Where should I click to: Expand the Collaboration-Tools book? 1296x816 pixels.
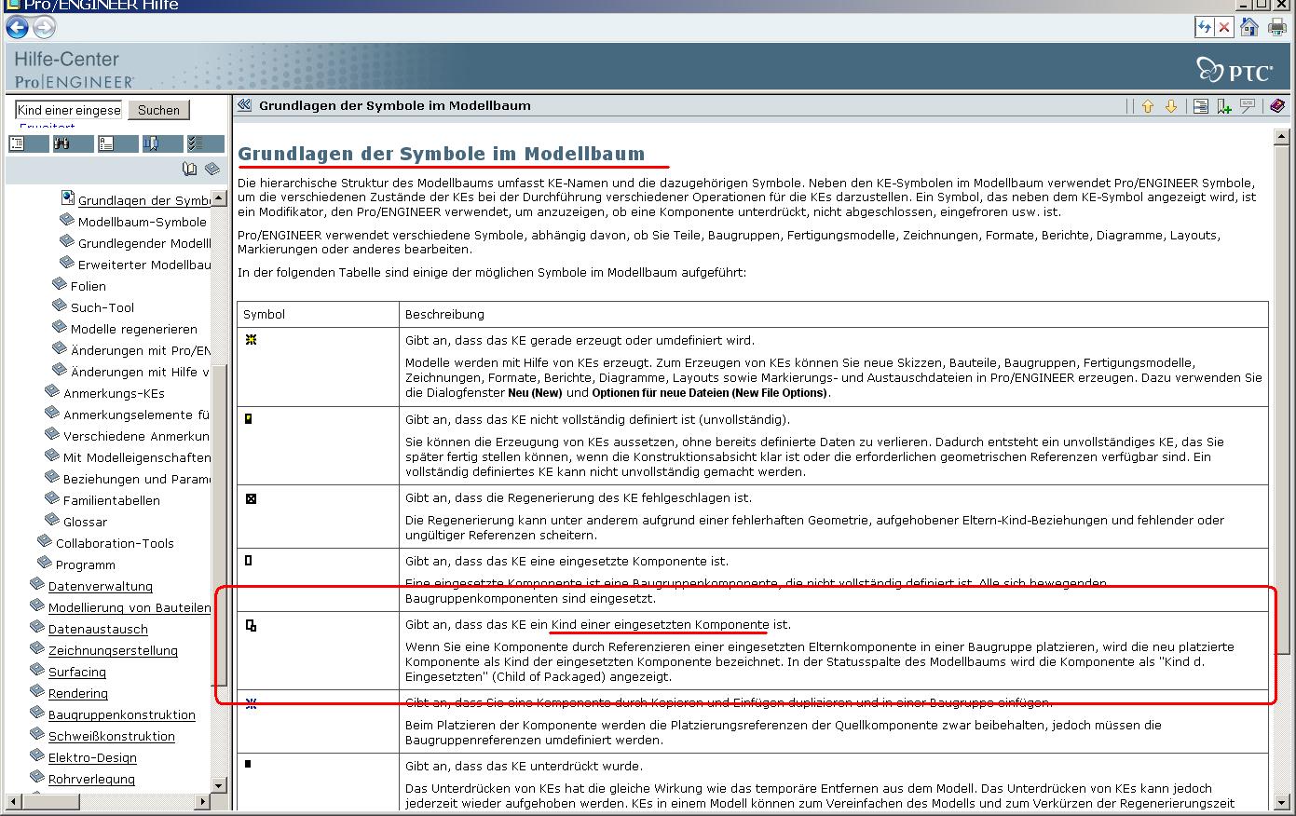point(115,543)
